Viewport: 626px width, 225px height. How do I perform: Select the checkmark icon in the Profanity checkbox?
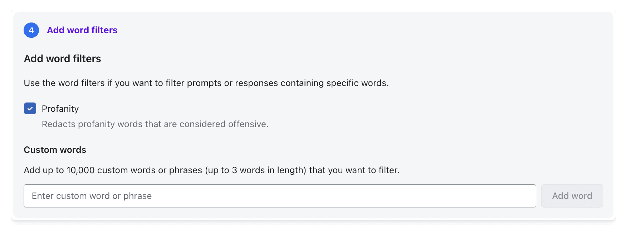(x=30, y=108)
